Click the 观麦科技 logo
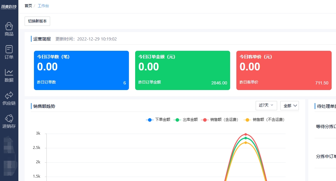336x181 pixels. tap(9, 7)
